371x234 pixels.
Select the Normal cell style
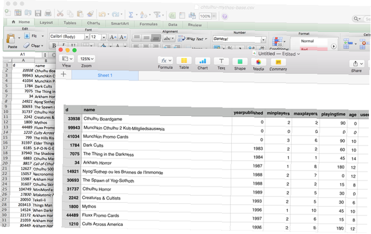click(307, 41)
